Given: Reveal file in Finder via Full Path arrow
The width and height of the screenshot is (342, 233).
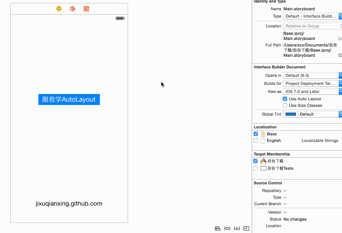Looking at the screenshot, I should pos(340,55).
